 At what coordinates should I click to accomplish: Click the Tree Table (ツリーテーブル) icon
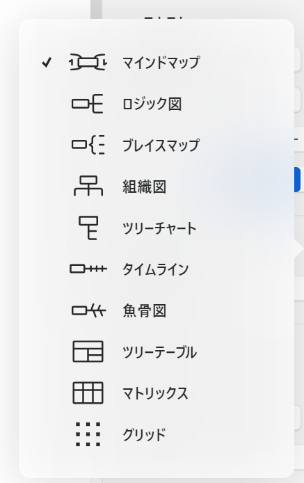(88, 351)
